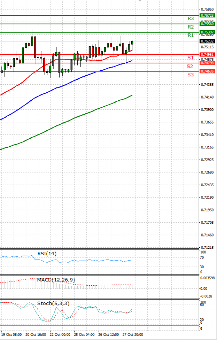Click the 0.75850 price axis value
The width and height of the screenshot is (217, 340).
(x=207, y=9)
